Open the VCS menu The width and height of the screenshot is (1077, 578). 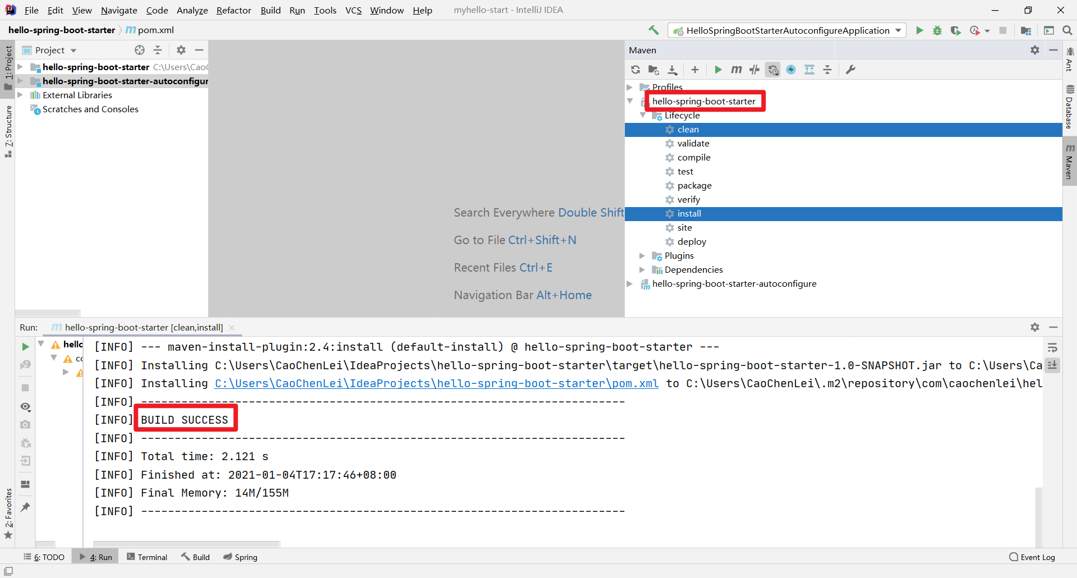tap(353, 10)
